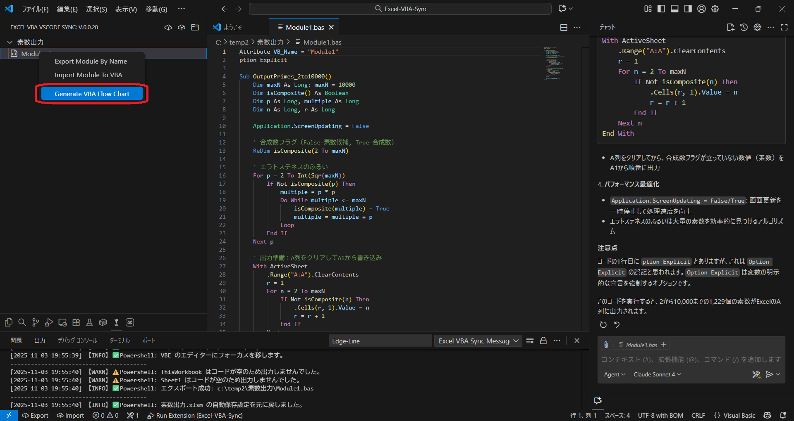Select the Source Control icon
The height and width of the screenshot is (421, 794).
[35, 322]
